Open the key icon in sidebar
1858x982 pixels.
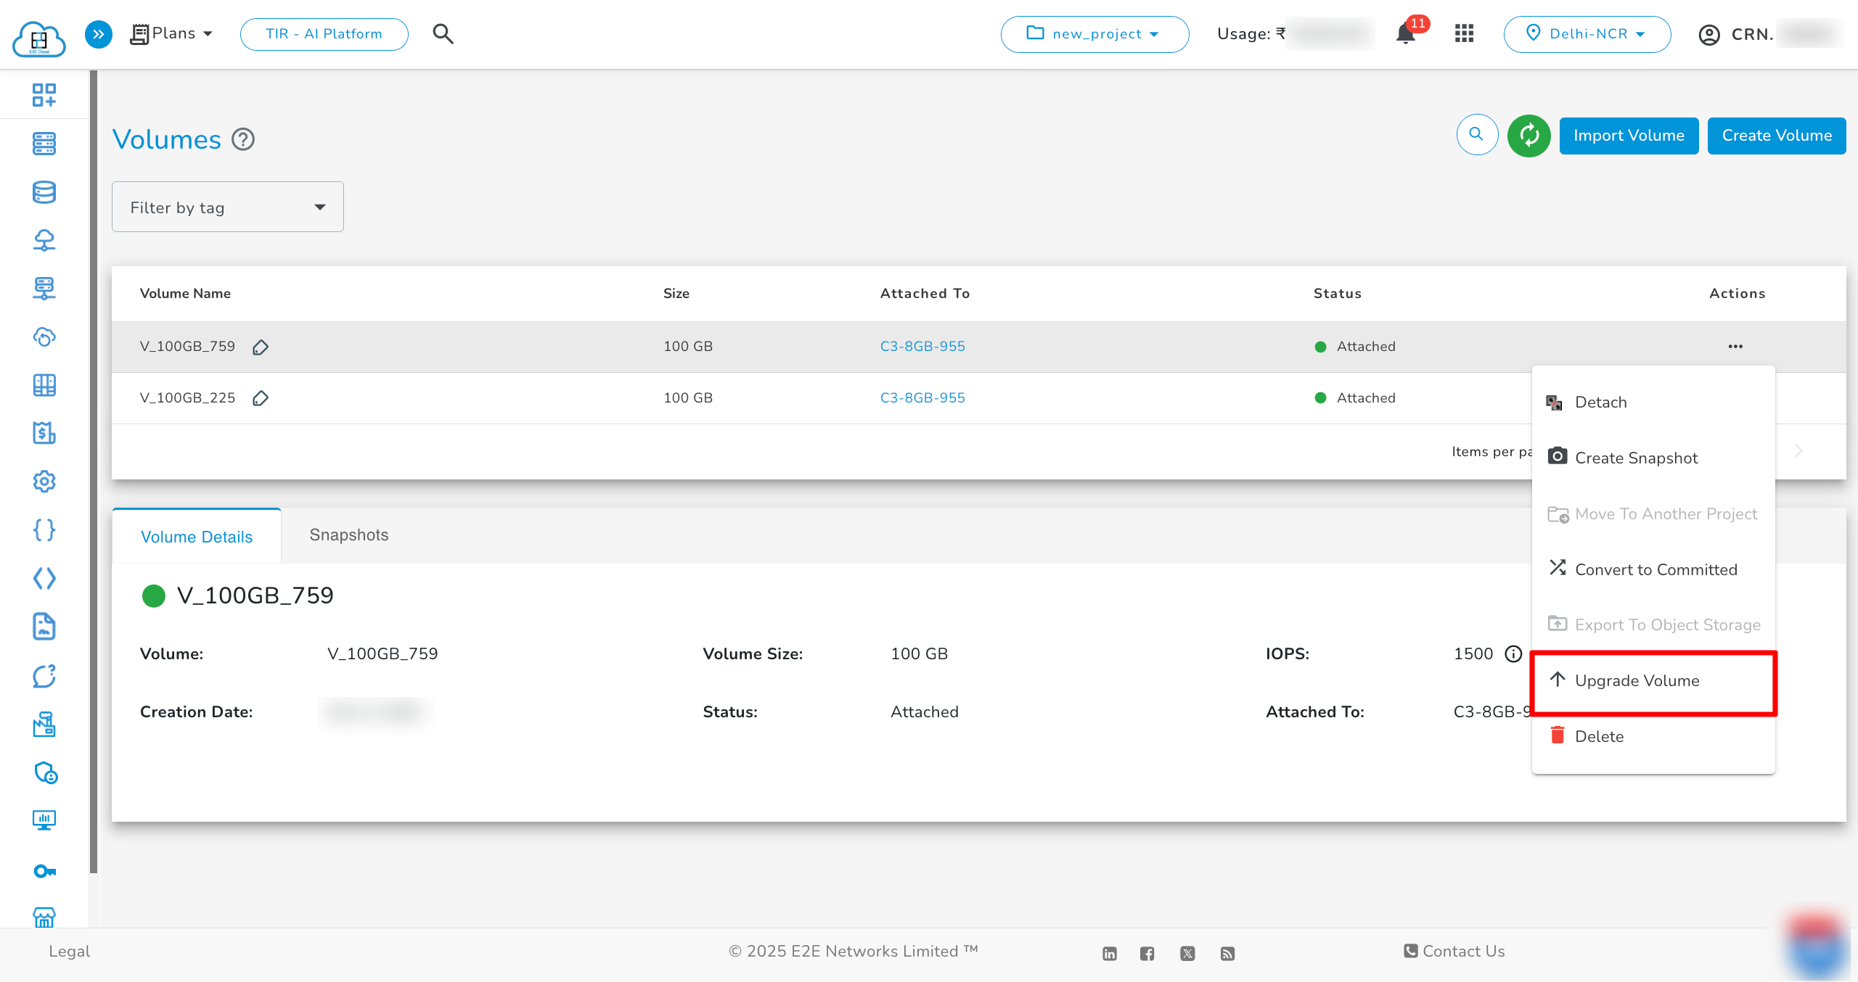click(x=44, y=871)
